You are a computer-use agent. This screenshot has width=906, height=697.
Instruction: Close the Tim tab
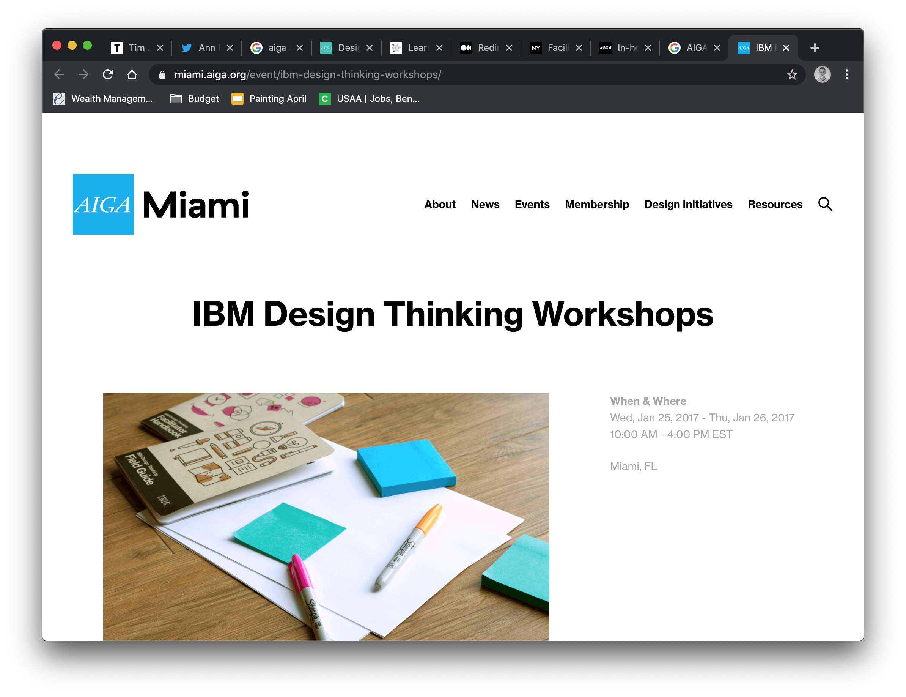pyautogui.click(x=160, y=48)
